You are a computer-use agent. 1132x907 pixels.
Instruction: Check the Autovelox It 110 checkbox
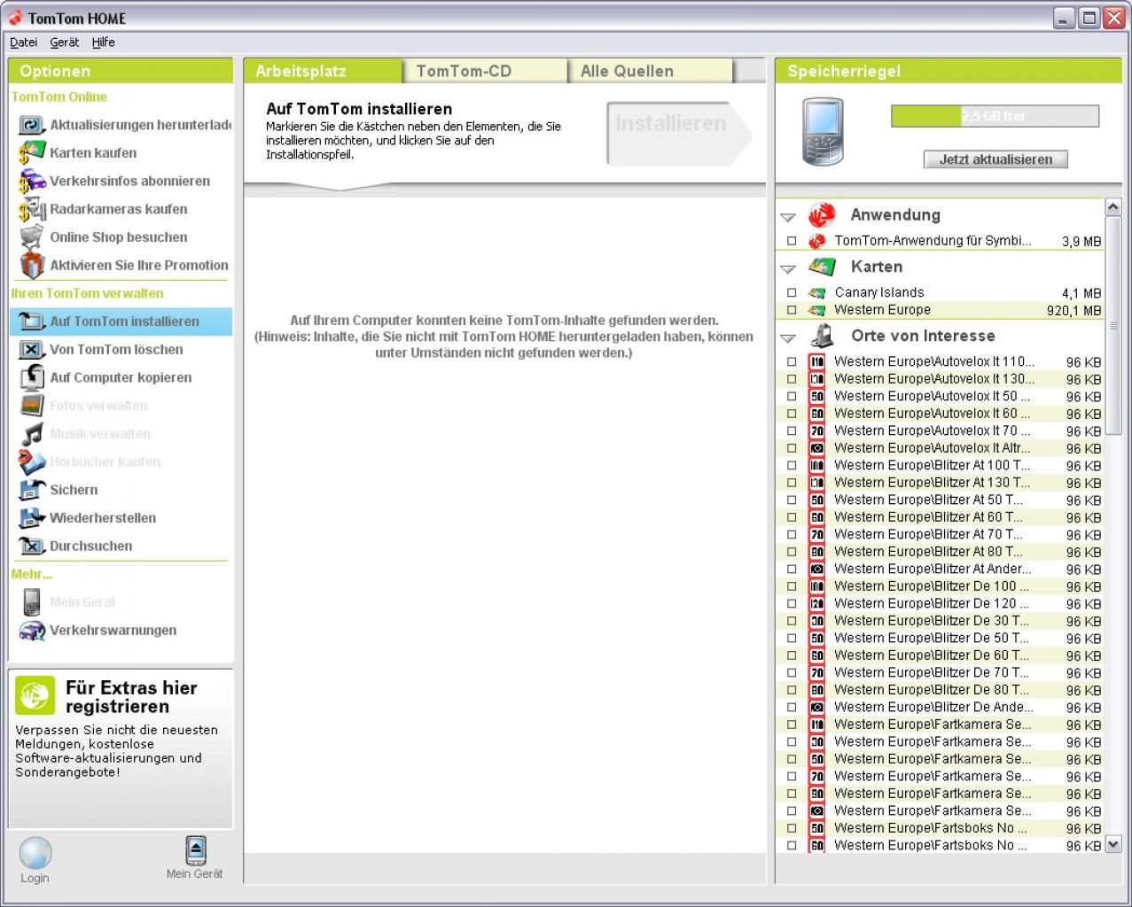pyautogui.click(x=792, y=361)
